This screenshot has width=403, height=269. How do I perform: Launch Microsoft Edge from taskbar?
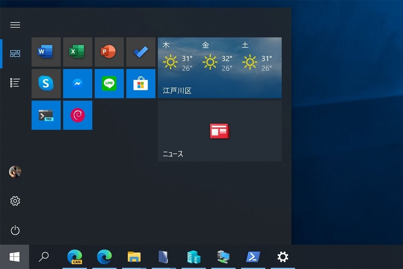coord(104,257)
